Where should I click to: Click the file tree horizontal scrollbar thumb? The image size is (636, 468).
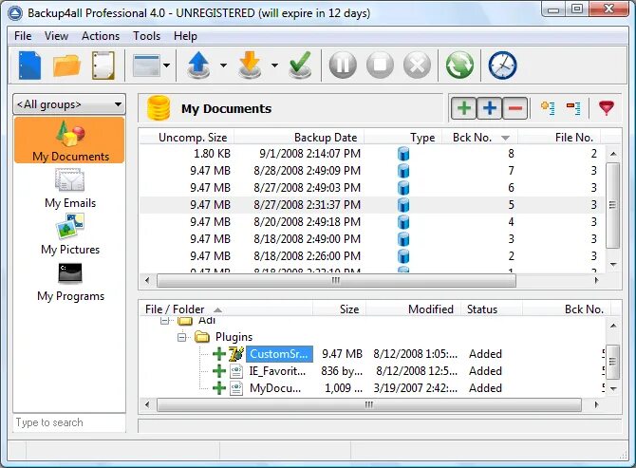tap(369, 404)
